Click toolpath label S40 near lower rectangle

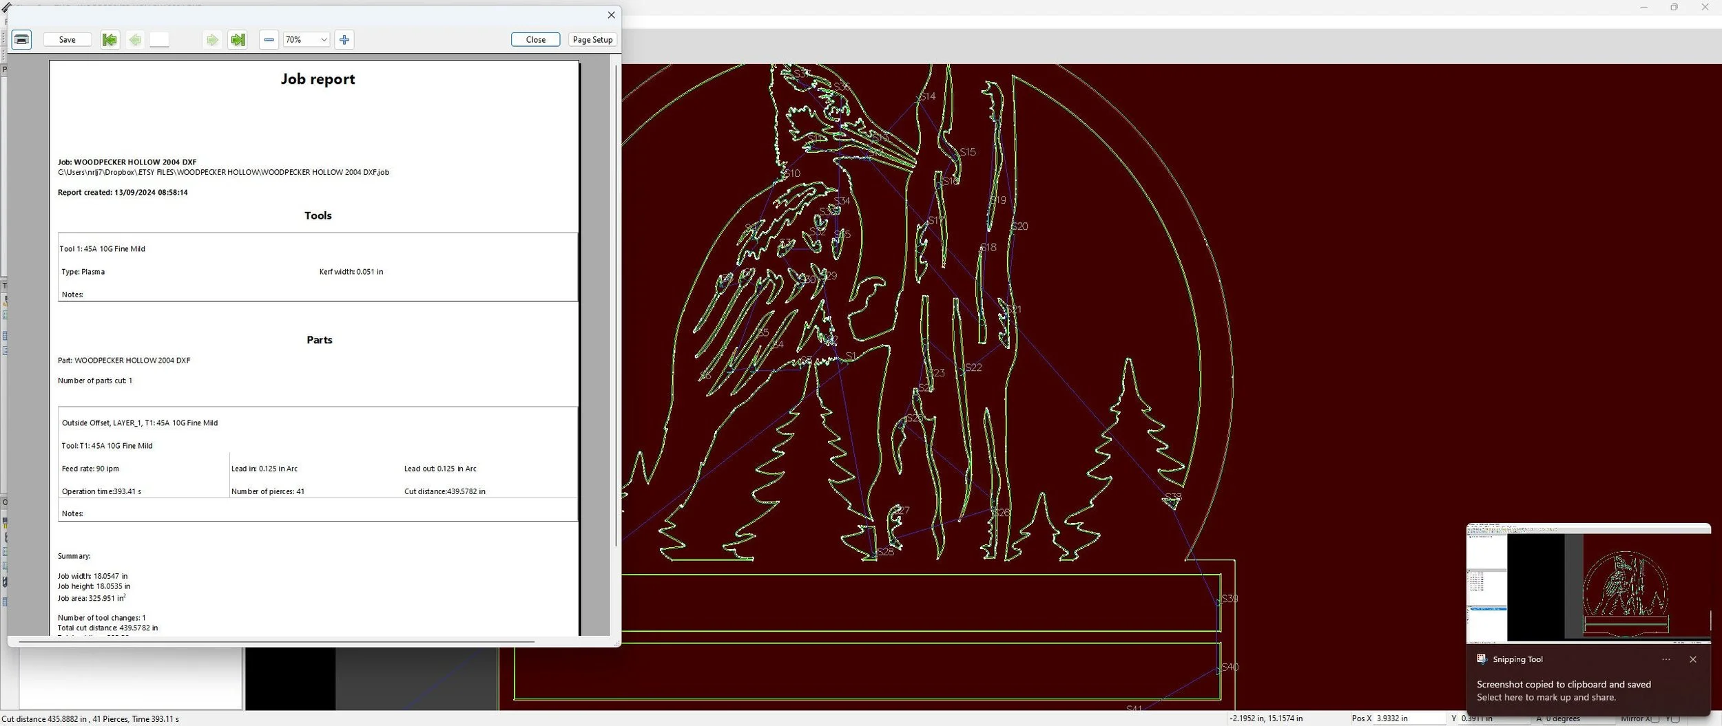tap(1230, 668)
